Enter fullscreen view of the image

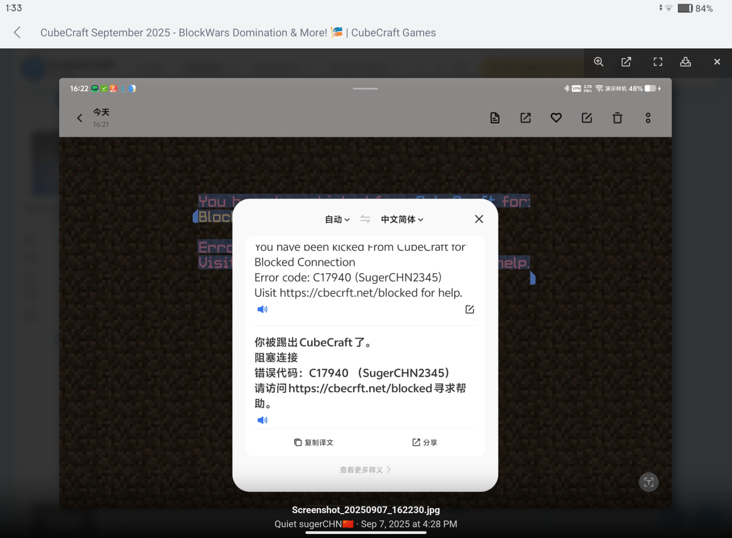pos(658,62)
